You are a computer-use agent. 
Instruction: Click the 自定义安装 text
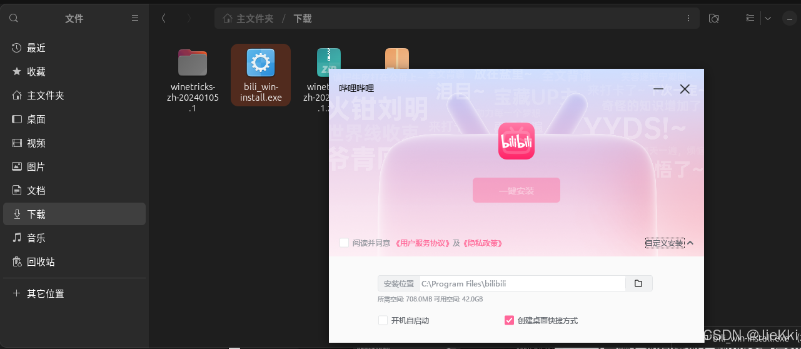click(x=664, y=243)
